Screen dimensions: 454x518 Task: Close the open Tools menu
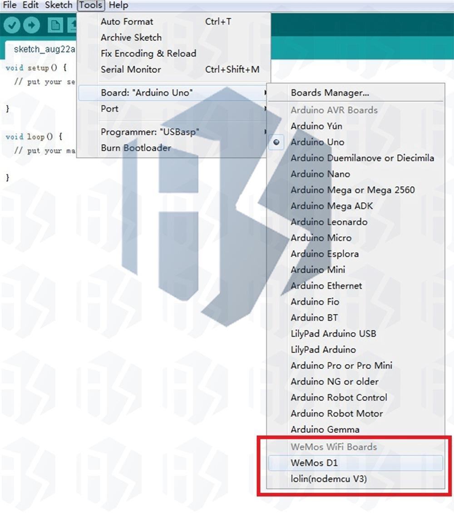coord(91,5)
